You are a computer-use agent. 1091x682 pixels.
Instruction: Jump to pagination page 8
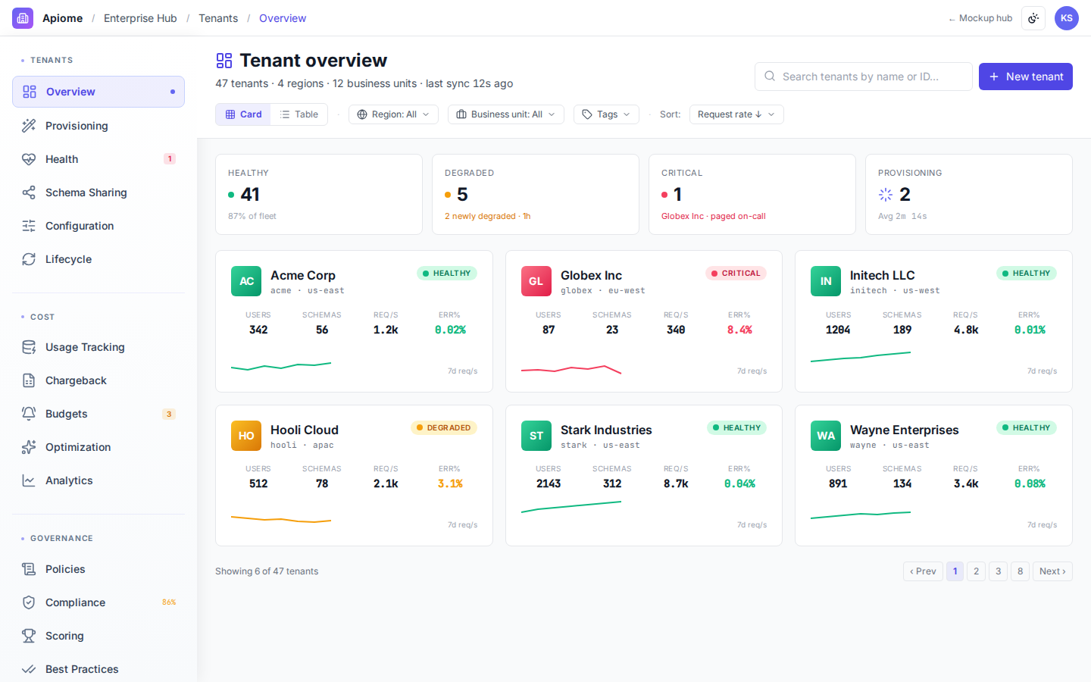click(x=1020, y=571)
